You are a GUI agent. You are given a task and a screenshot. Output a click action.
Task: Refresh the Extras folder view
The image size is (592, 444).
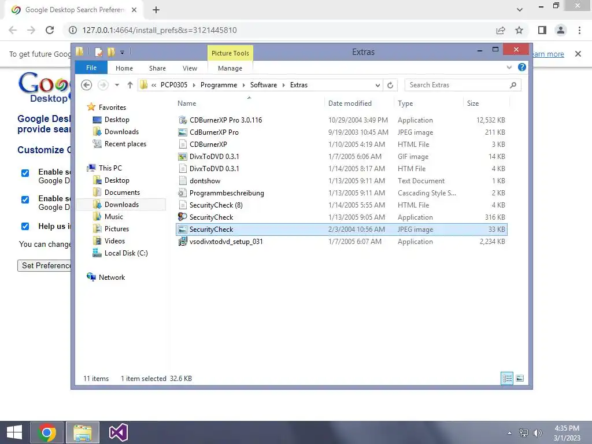(x=390, y=85)
